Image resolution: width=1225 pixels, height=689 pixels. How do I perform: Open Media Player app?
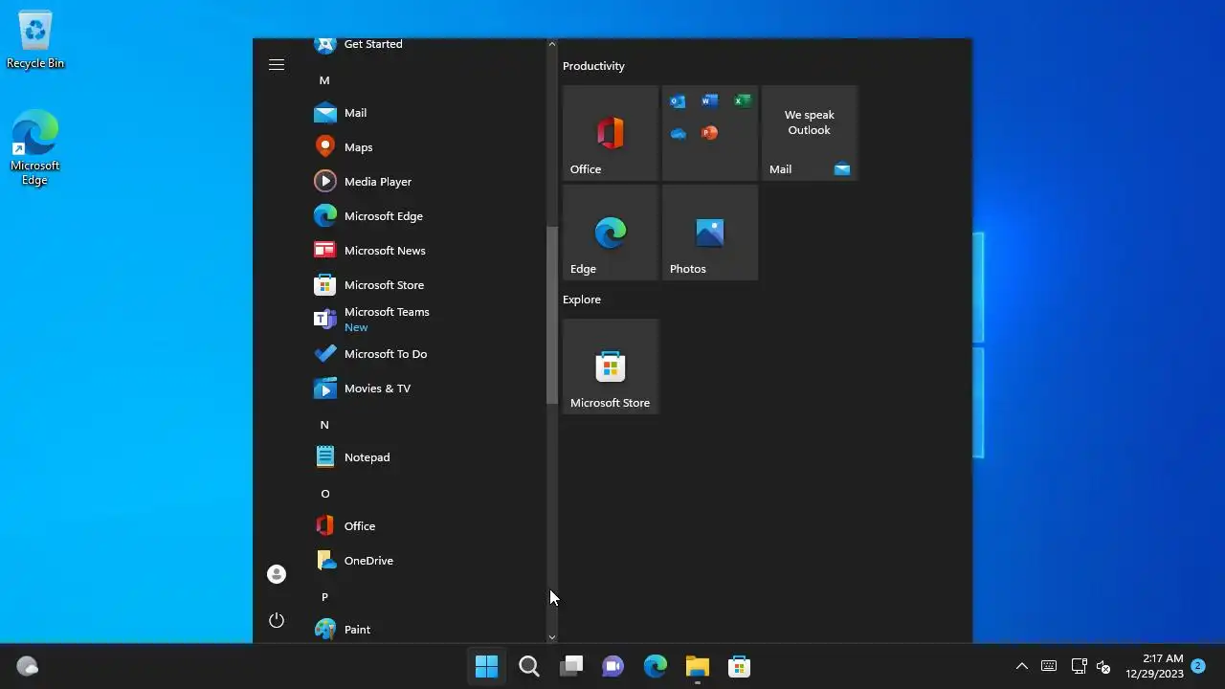(427, 182)
